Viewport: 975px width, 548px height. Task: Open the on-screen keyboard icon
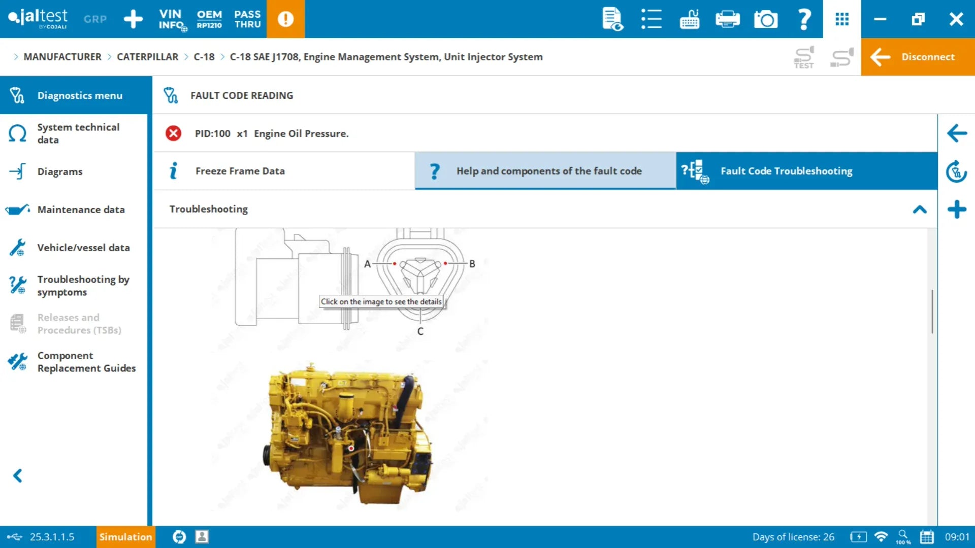(x=689, y=19)
